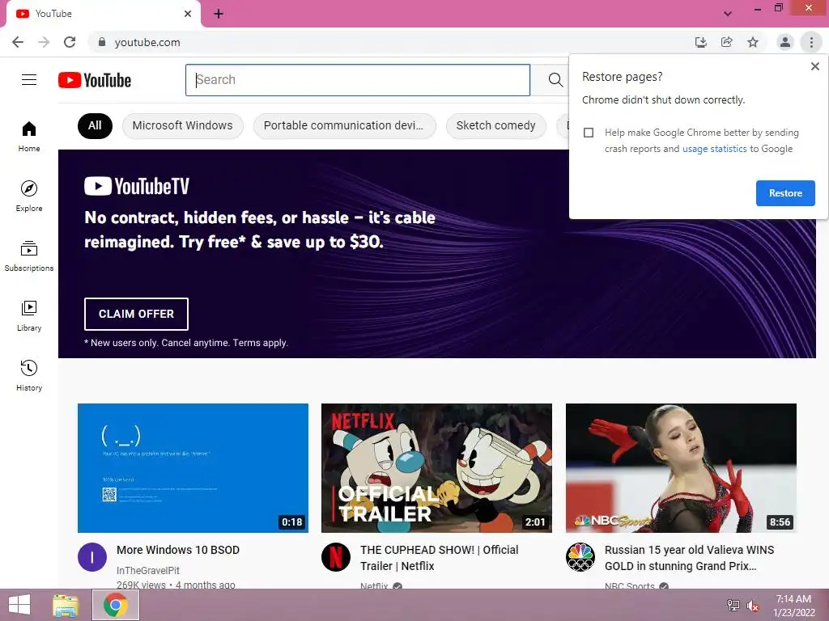Open the Netflix channel avatar
Screen dimensions: 829x621
[x=336, y=557]
